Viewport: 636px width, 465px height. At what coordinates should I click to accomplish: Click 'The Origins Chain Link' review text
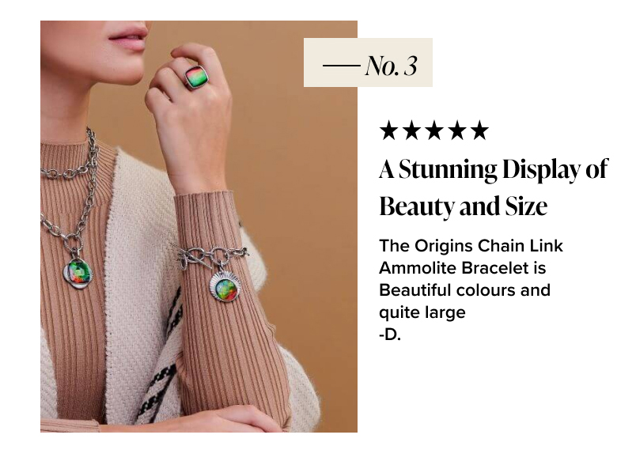pyautogui.click(x=471, y=246)
